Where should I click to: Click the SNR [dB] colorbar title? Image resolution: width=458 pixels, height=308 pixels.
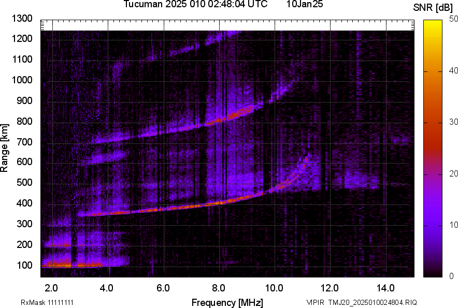(x=434, y=7)
